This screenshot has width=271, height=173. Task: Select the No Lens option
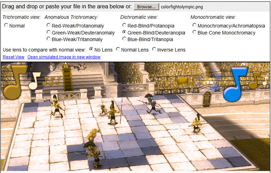pyautogui.click(x=91, y=49)
